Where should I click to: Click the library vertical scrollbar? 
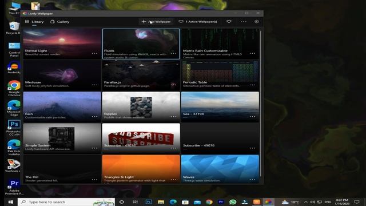261,103
